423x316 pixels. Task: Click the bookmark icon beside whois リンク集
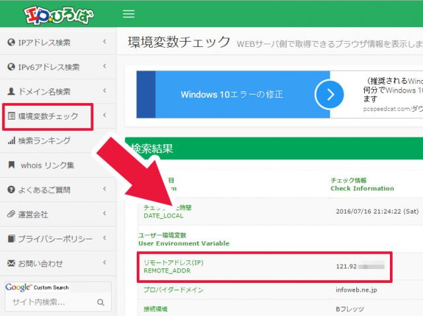pos(11,165)
